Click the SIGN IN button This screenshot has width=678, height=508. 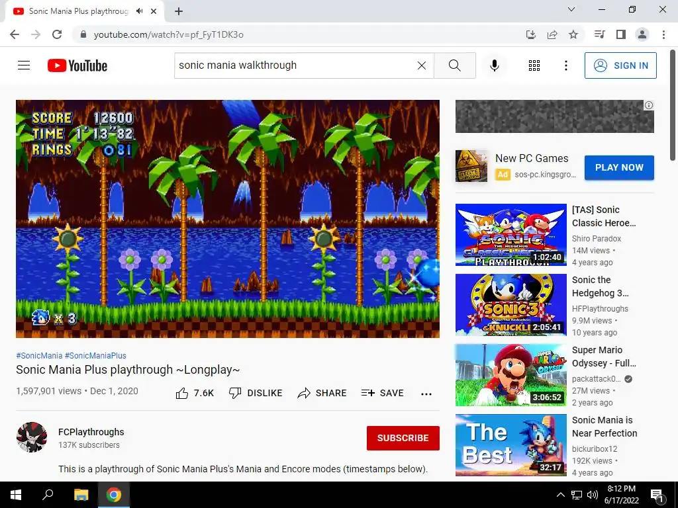620,65
